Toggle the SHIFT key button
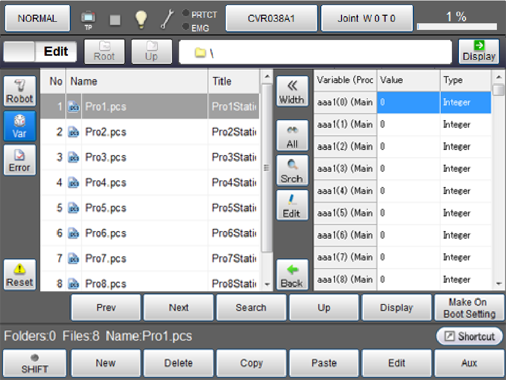Viewport: 506px width, 380px height. tap(34, 363)
